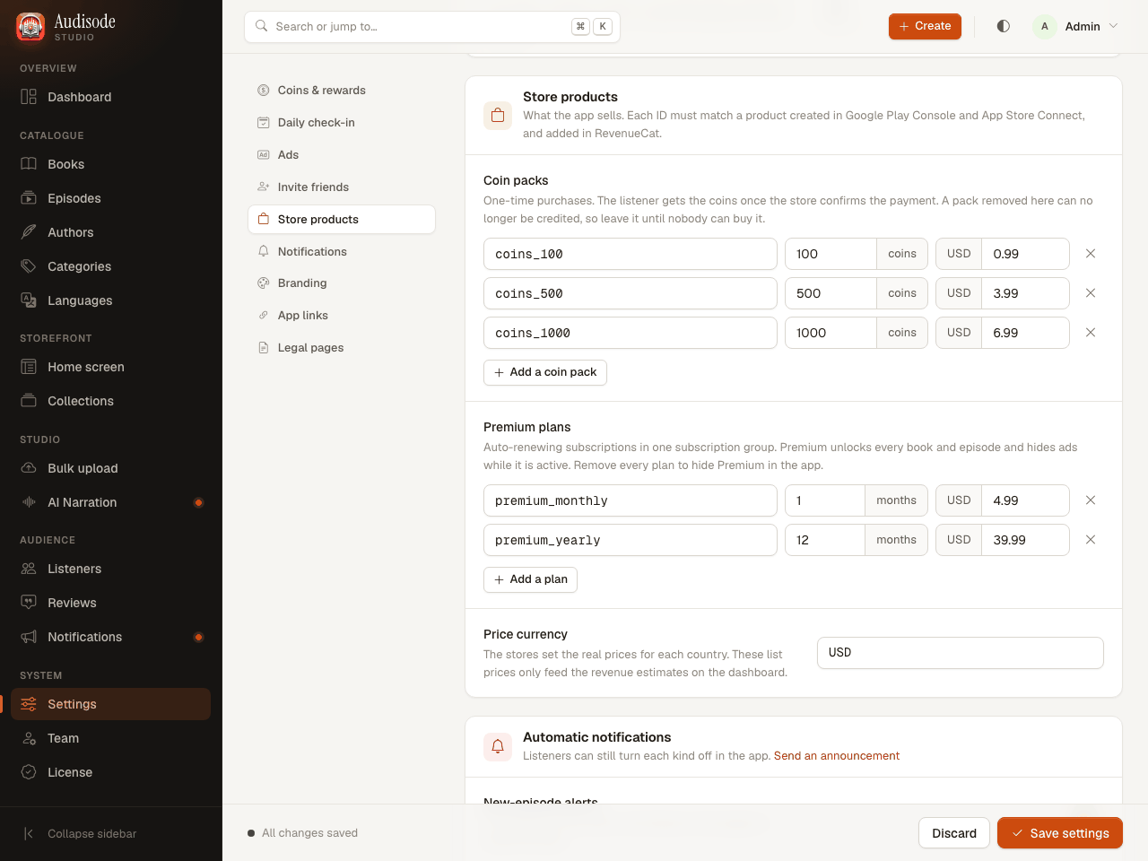Save settings
The height and width of the screenshot is (861, 1148).
1060,833
